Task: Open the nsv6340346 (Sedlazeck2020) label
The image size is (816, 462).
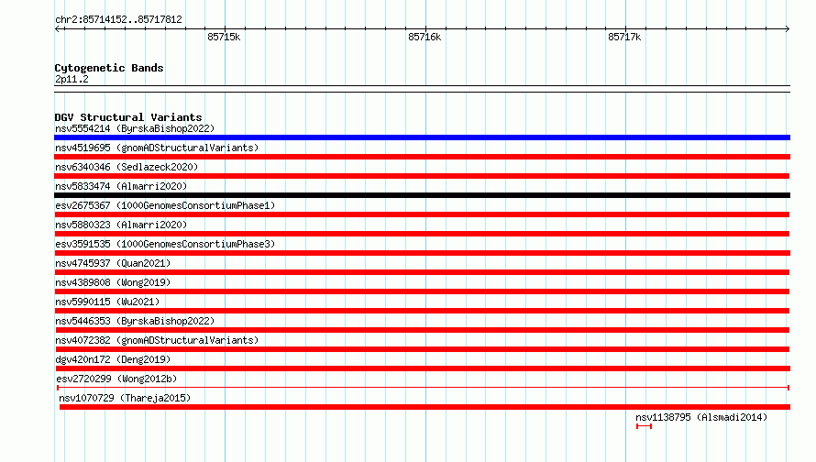Action: 127,167
